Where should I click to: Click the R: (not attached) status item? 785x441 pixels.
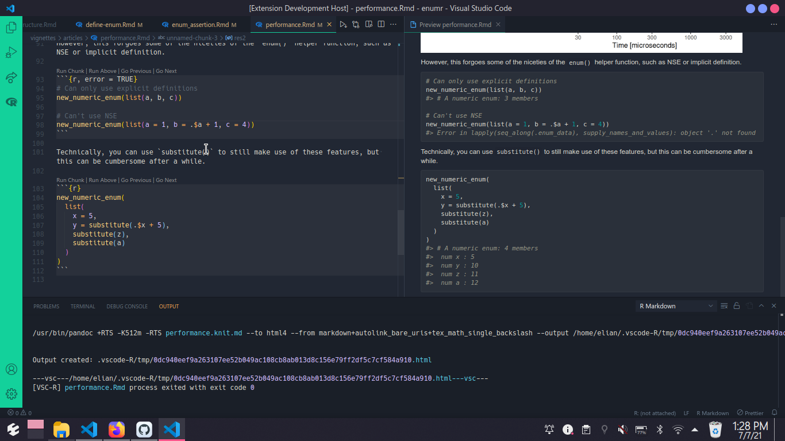tap(655, 413)
